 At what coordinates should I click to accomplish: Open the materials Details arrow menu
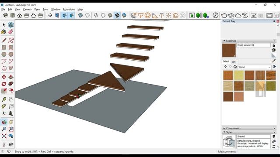point(274,67)
